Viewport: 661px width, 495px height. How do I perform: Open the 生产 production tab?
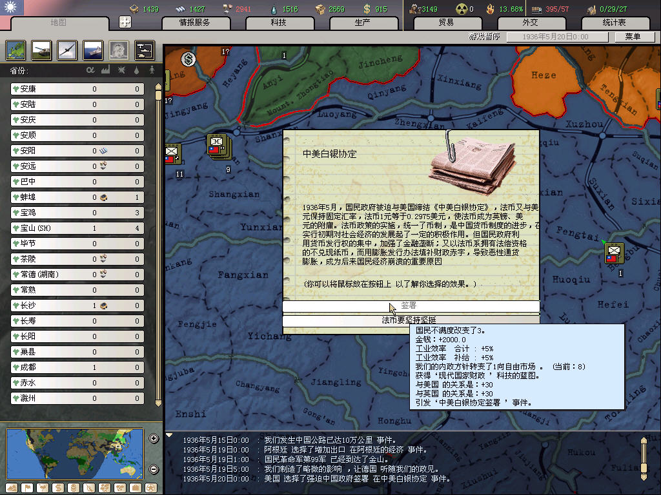363,23
